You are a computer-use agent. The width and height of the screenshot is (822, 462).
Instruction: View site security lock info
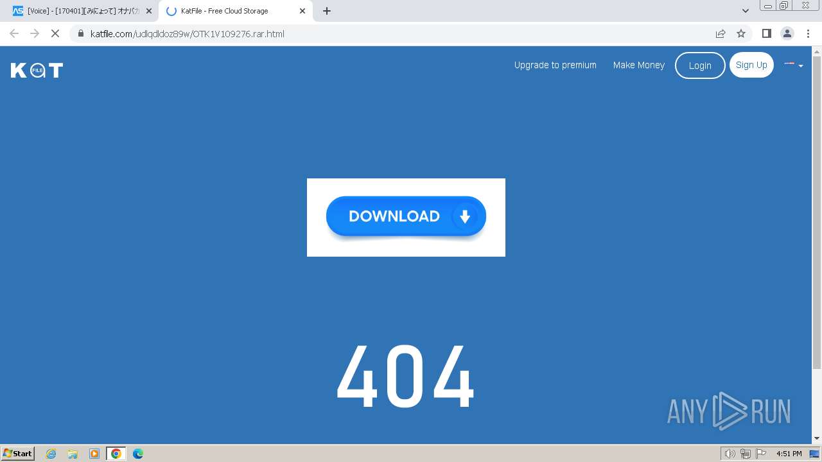pyautogui.click(x=80, y=33)
